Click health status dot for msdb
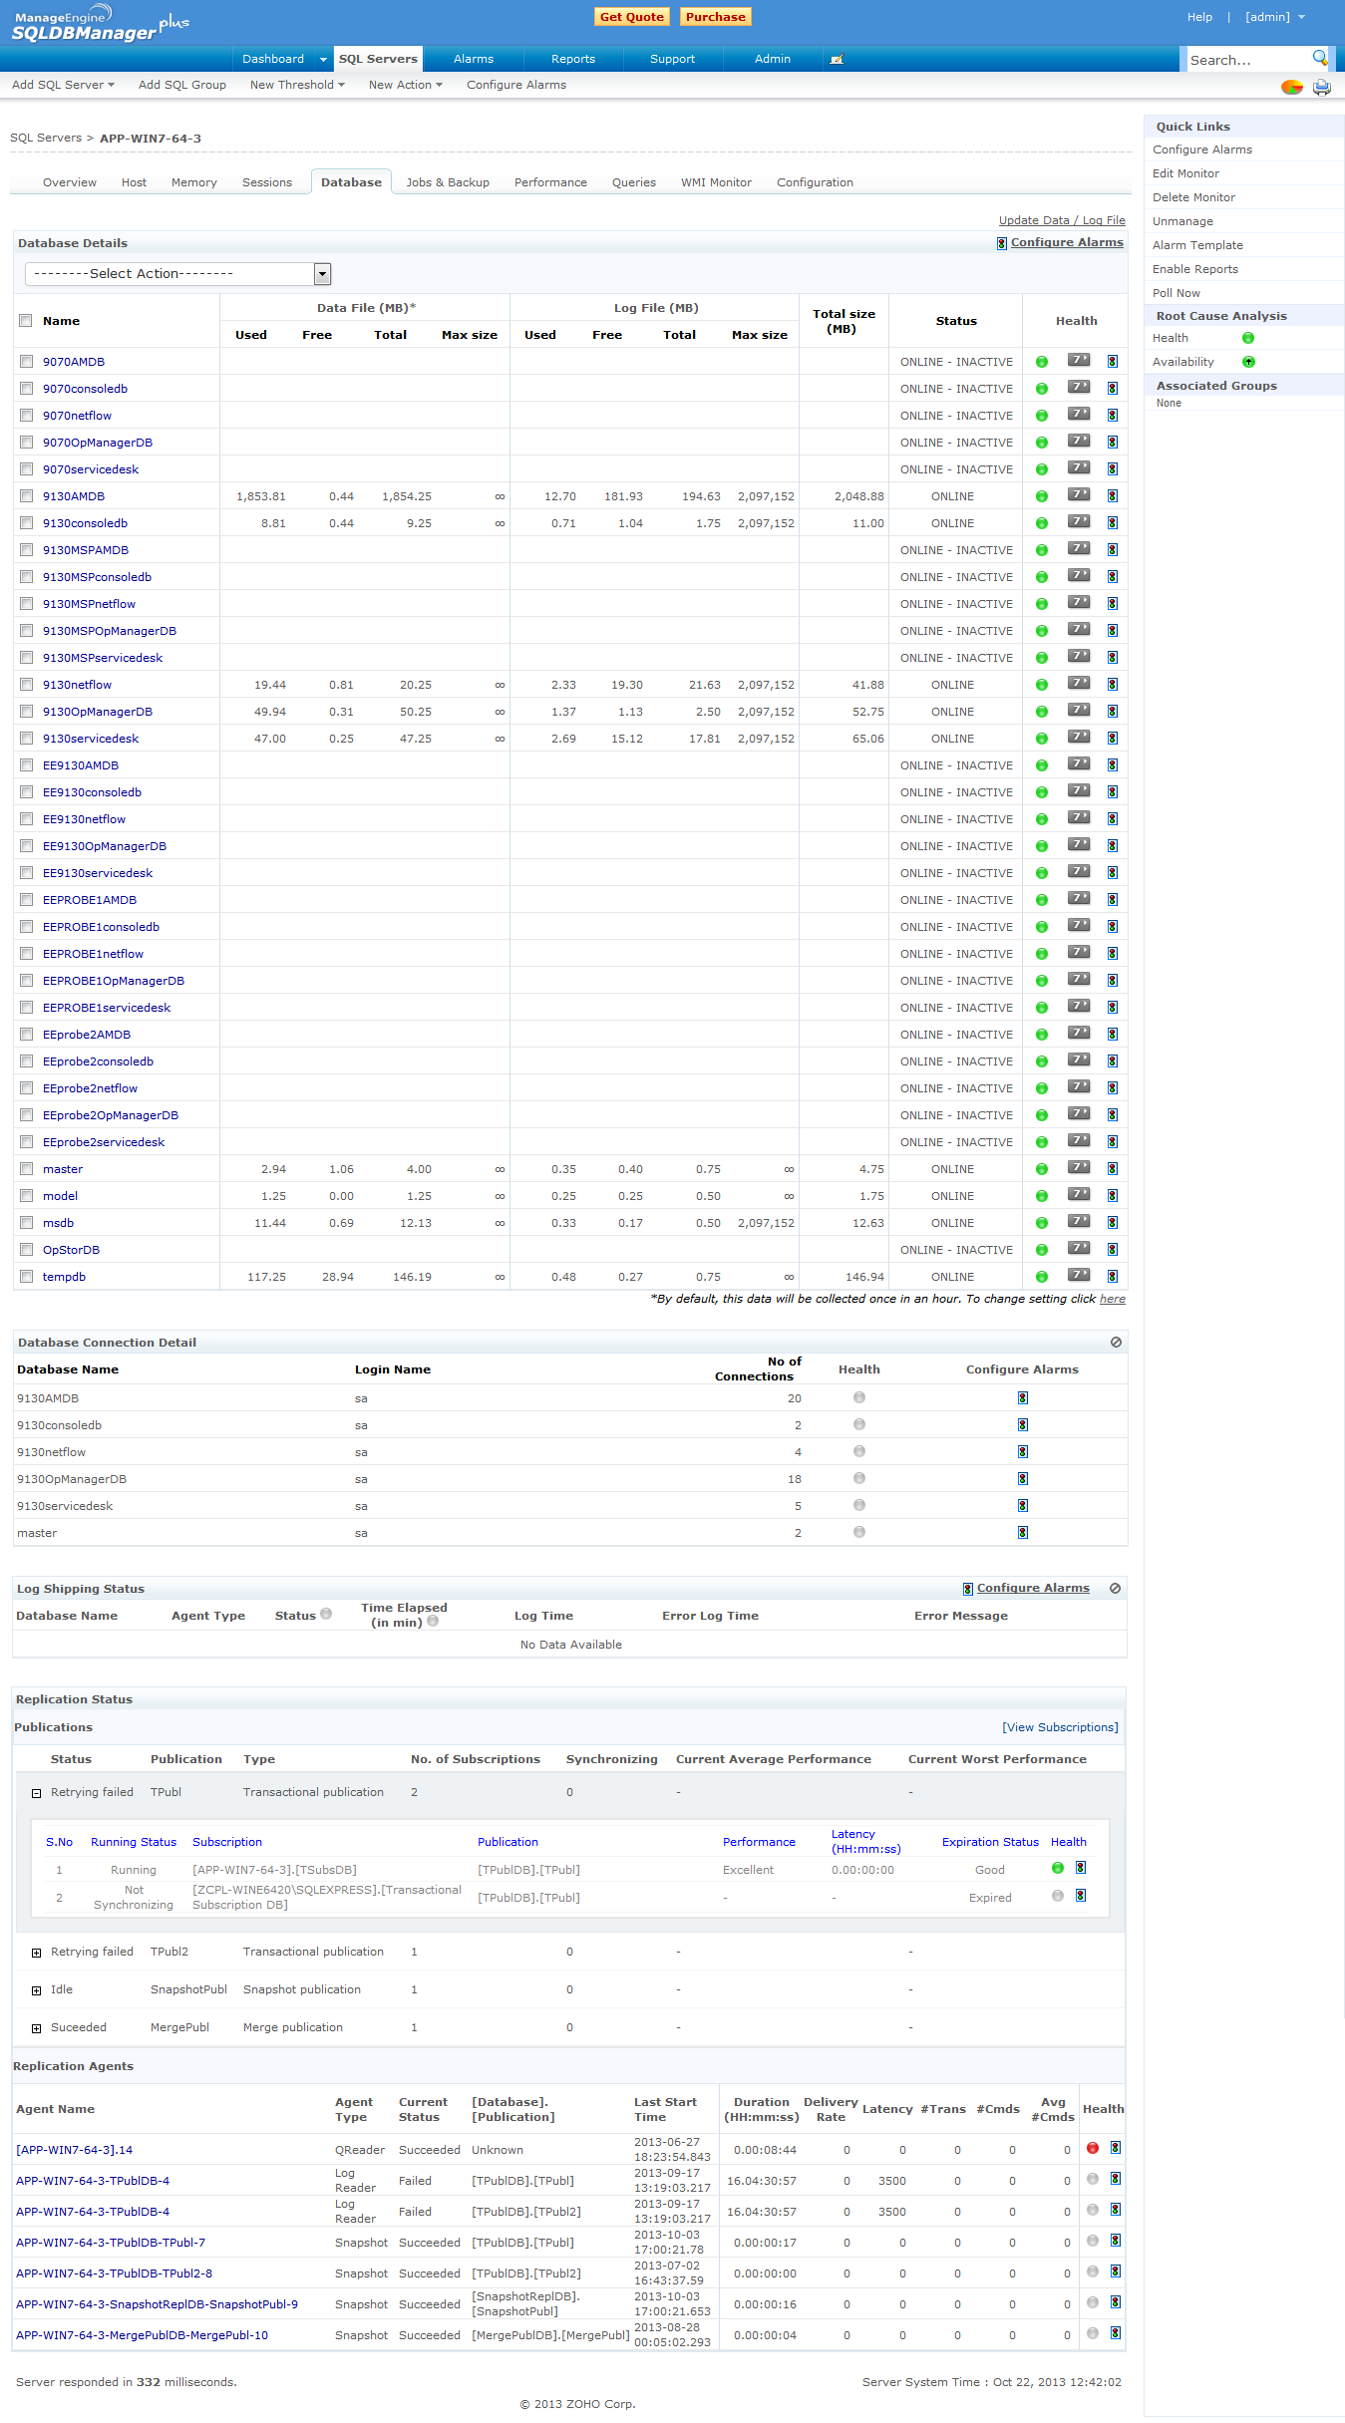1345x2423 pixels. click(1042, 1223)
